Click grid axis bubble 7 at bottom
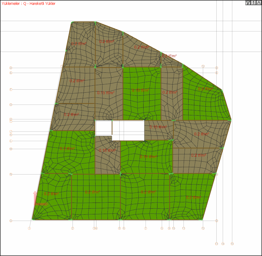The width and height of the screenshot is (262, 256). pos(146,228)
